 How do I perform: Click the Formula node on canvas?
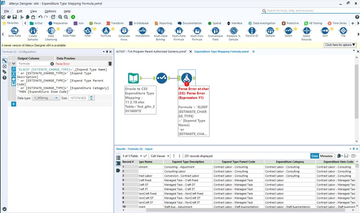[x=186, y=78]
